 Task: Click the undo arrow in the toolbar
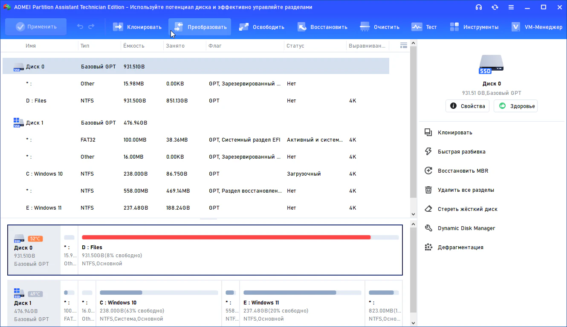click(80, 27)
